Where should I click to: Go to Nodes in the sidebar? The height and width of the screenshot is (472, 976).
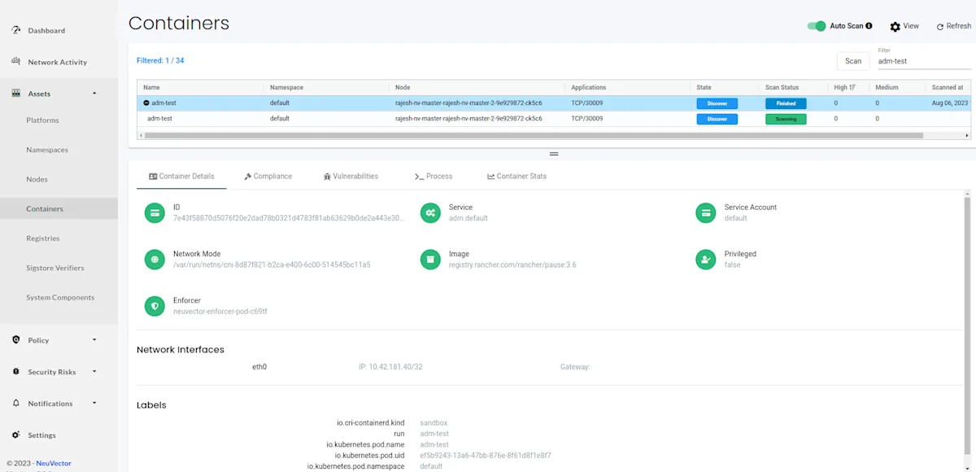coord(37,179)
